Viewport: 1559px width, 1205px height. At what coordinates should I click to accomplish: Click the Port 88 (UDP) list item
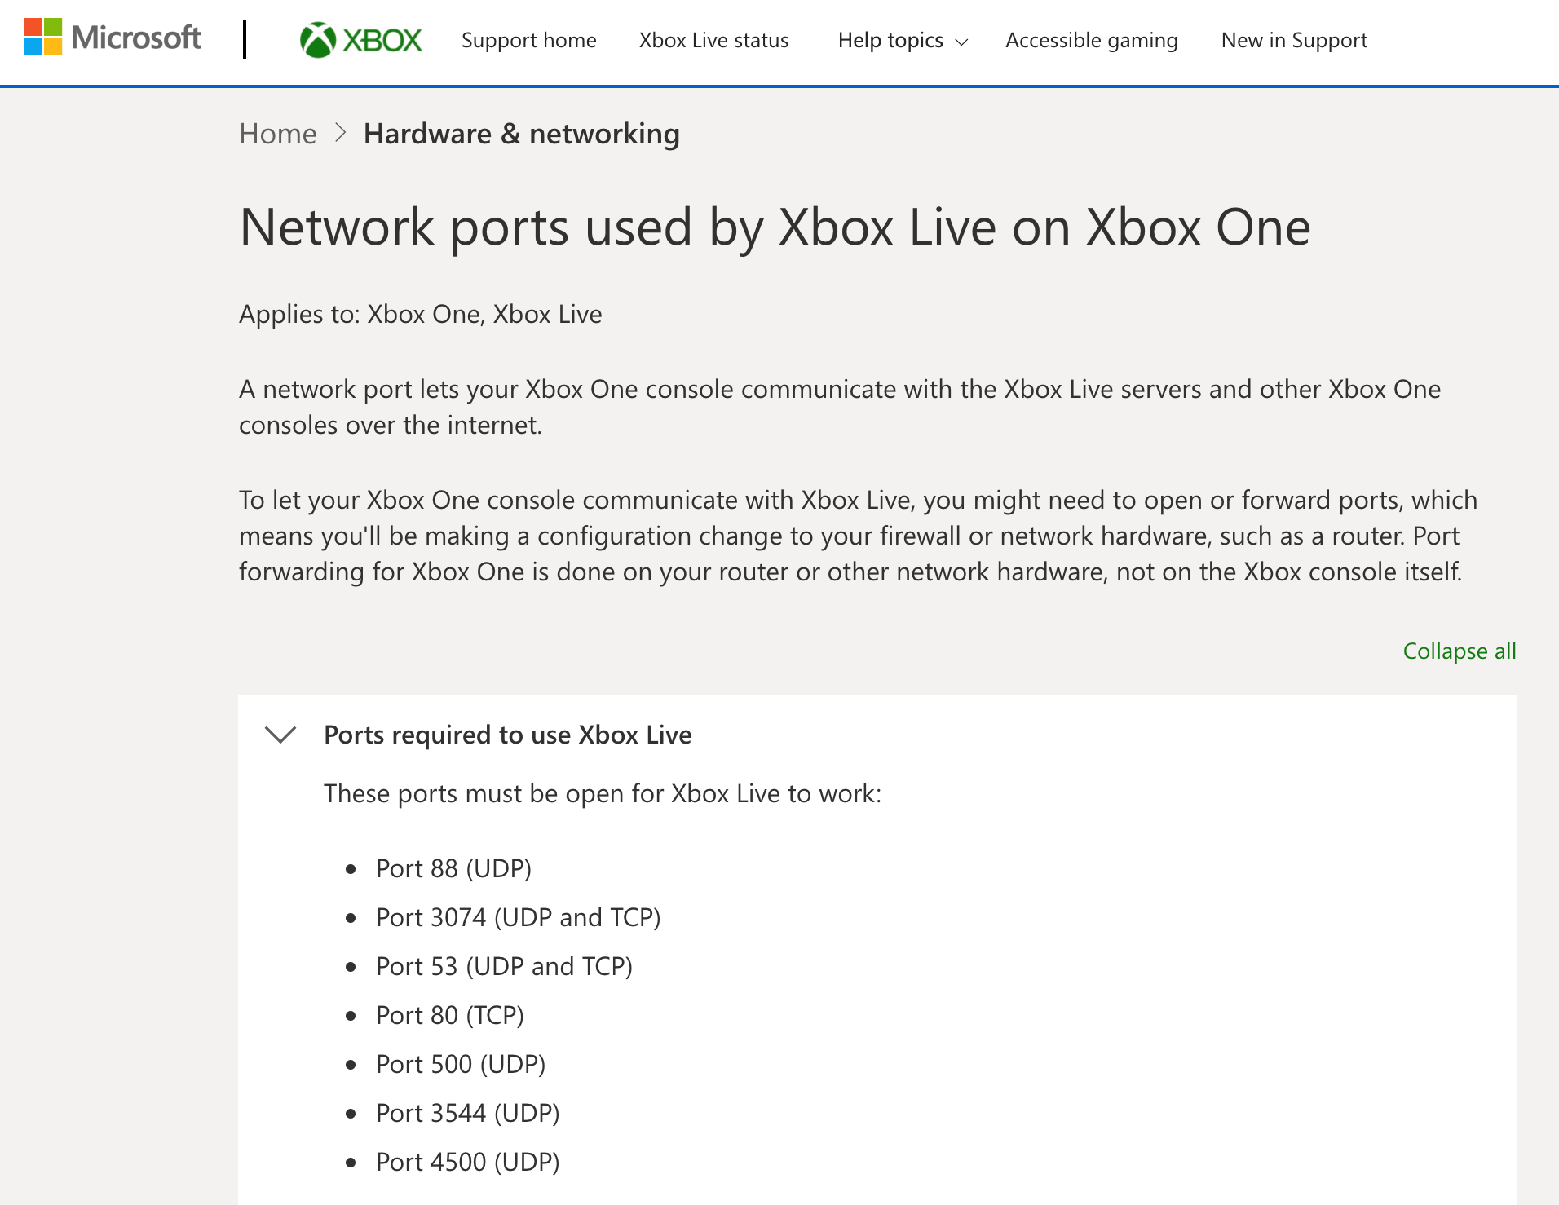pos(453,868)
